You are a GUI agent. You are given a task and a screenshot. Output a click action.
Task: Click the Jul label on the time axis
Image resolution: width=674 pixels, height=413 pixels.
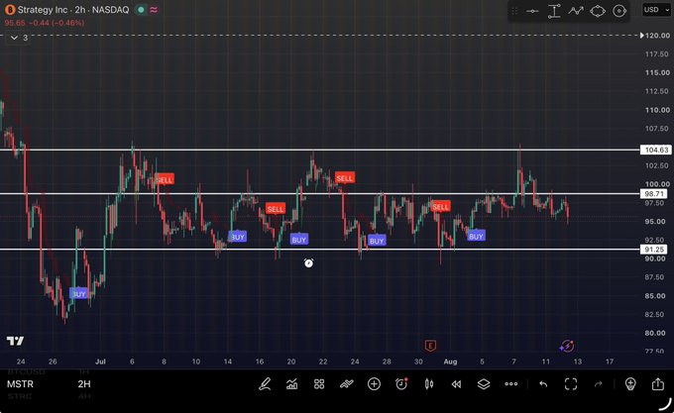100,361
